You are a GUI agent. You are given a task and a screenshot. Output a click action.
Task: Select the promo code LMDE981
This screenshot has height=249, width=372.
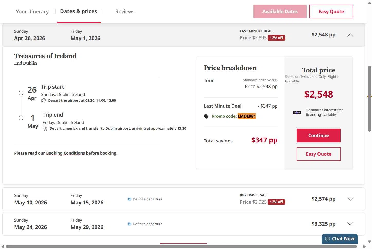point(247,116)
